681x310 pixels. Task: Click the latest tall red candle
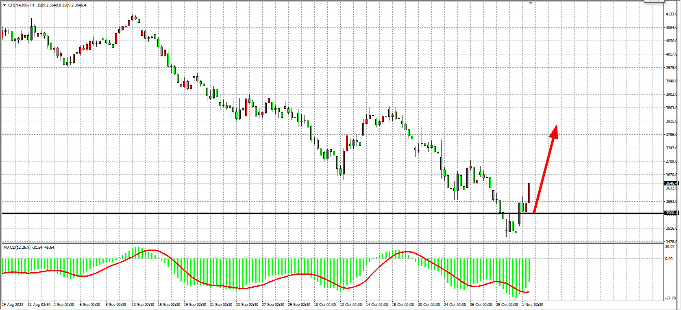coord(529,193)
